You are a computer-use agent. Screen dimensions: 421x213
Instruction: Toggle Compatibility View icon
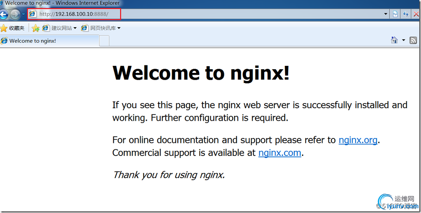[395, 14]
